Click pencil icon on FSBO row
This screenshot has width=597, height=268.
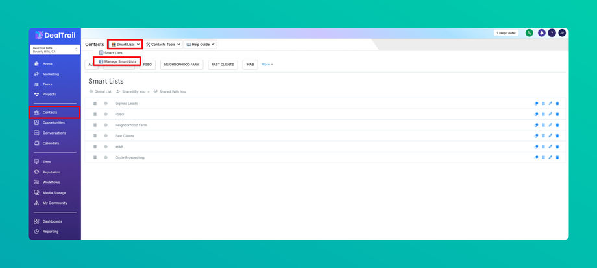[x=550, y=114]
